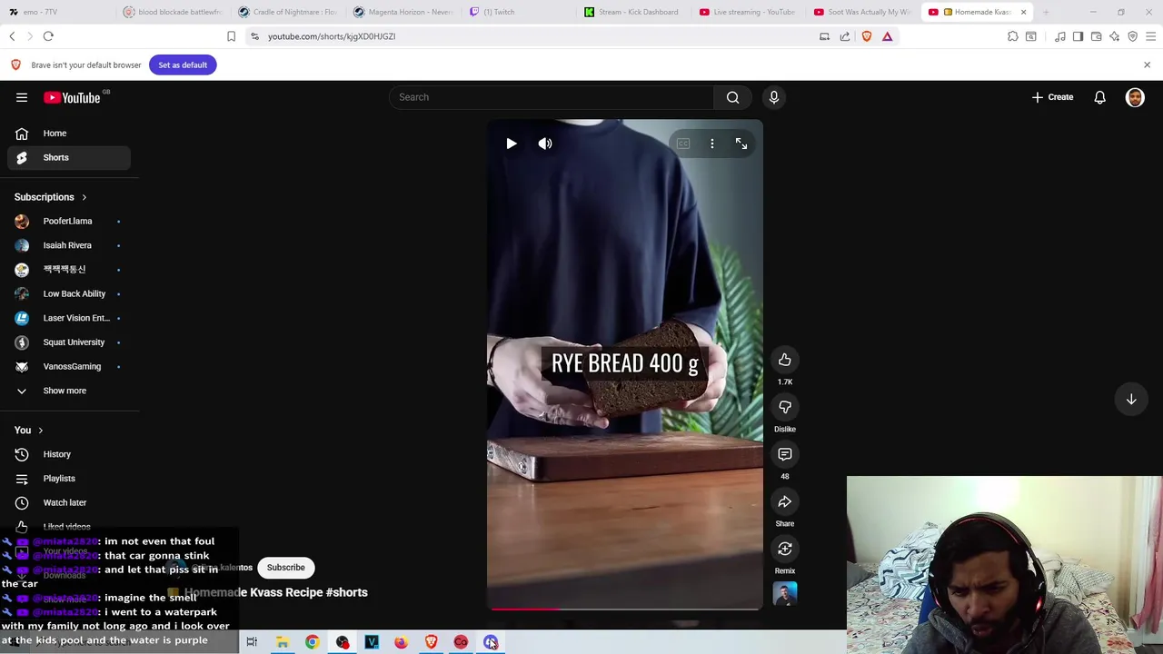This screenshot has height=654, width=1163.
Task: Open Home in the sidebar
Action: (x=69, y=134)
